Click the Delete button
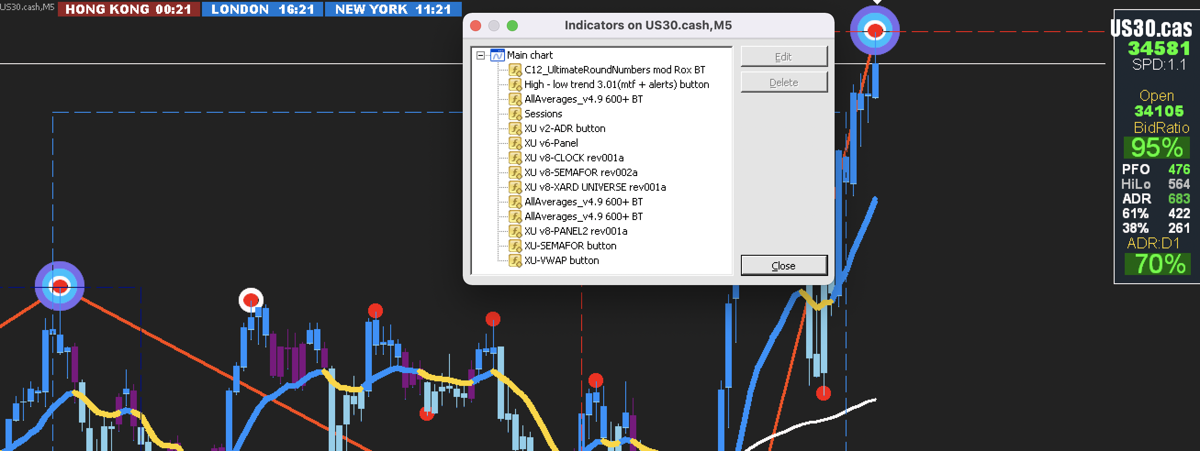The width and height of the screenshot is (1200, 451). (x=784, y=82)
